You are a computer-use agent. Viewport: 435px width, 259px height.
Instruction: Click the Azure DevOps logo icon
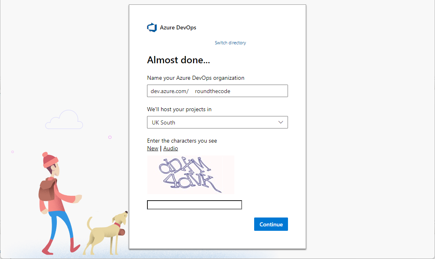tap(152, 27)
